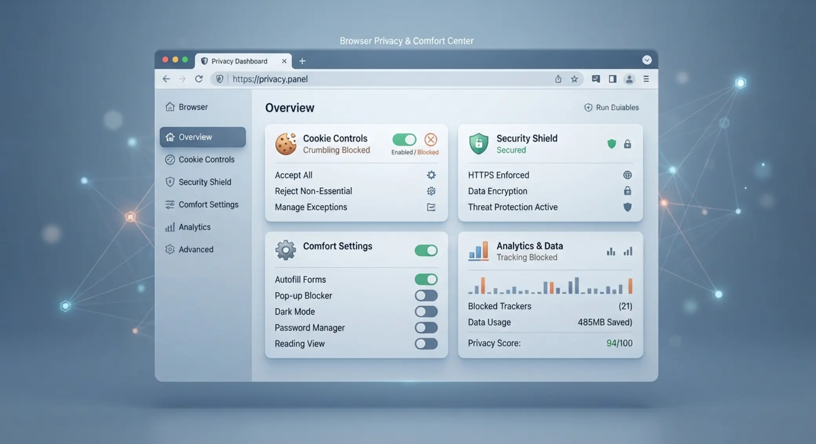Expand the tab search chevron button
This screenshot has width=816, height=444.
(x=647, y=60)
